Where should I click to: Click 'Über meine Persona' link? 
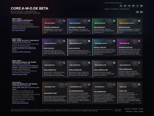[x=19, y=30]
